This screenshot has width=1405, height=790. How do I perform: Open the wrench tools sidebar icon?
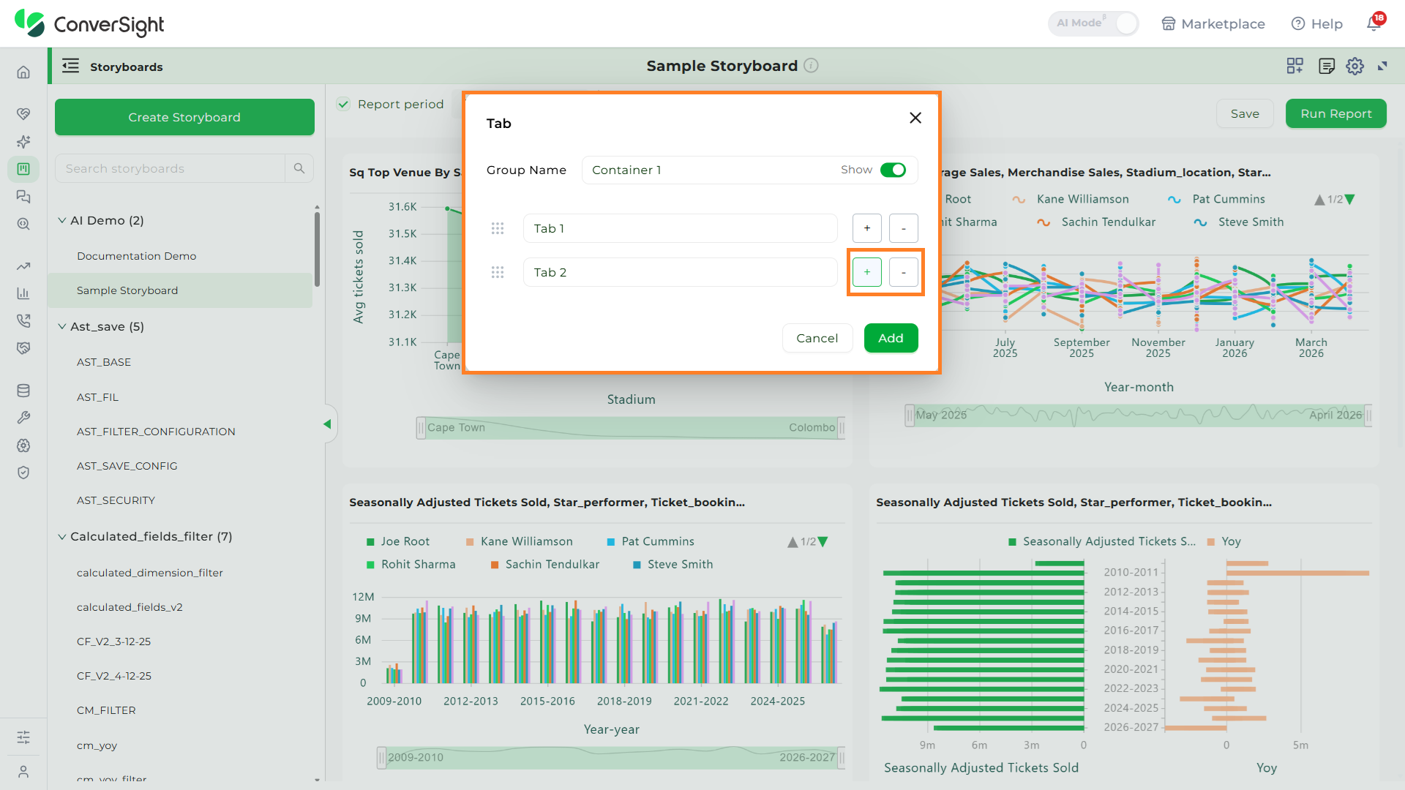point(23,418)
